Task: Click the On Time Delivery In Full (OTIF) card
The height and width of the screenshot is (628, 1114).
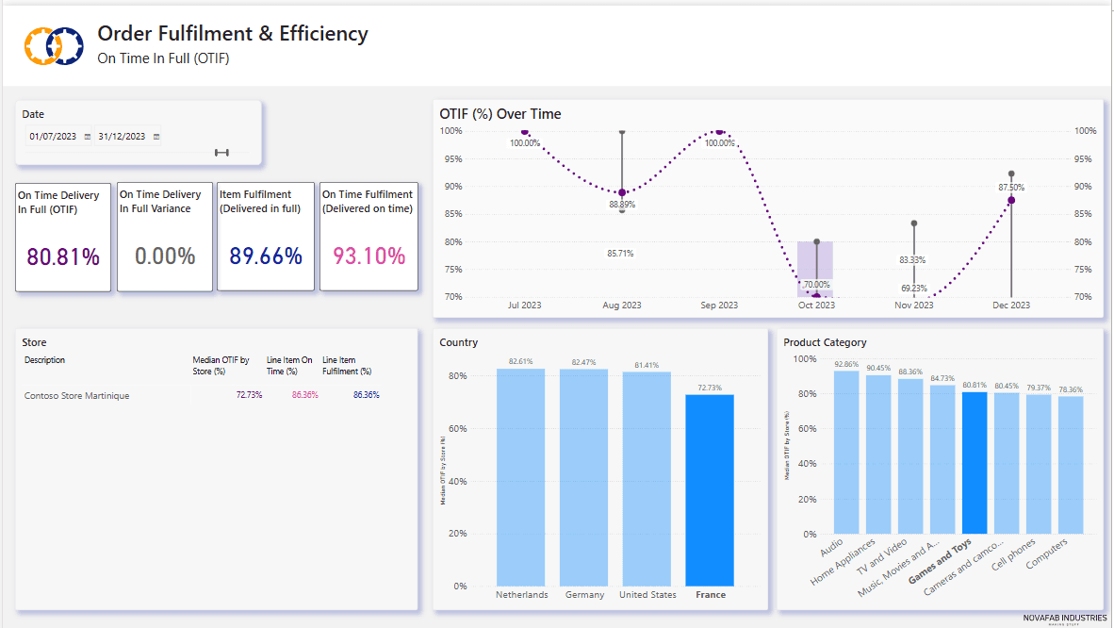Action: click(x=63, y=237)
